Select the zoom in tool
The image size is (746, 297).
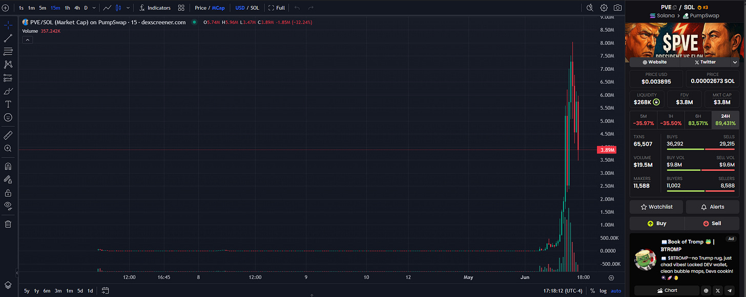coord(8,148)
